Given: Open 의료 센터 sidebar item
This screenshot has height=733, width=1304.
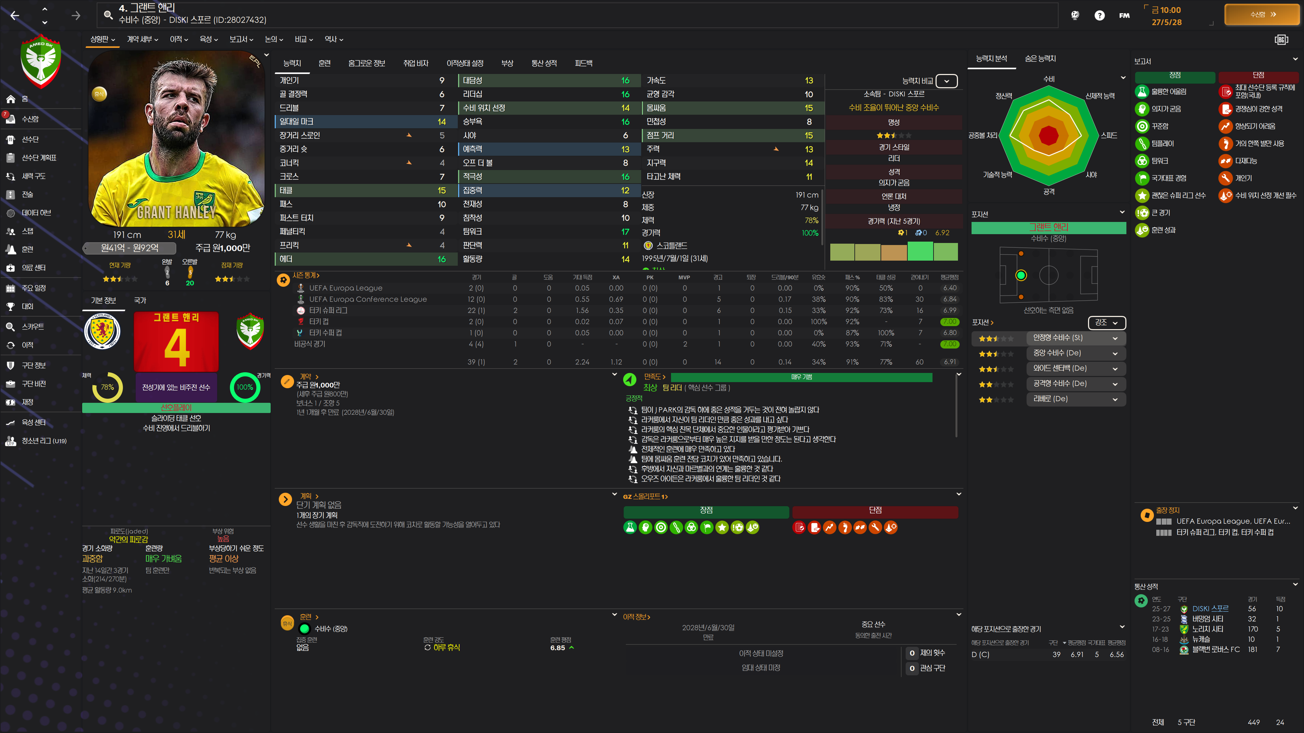Looking at the screenshot, I should pos(33,268).
